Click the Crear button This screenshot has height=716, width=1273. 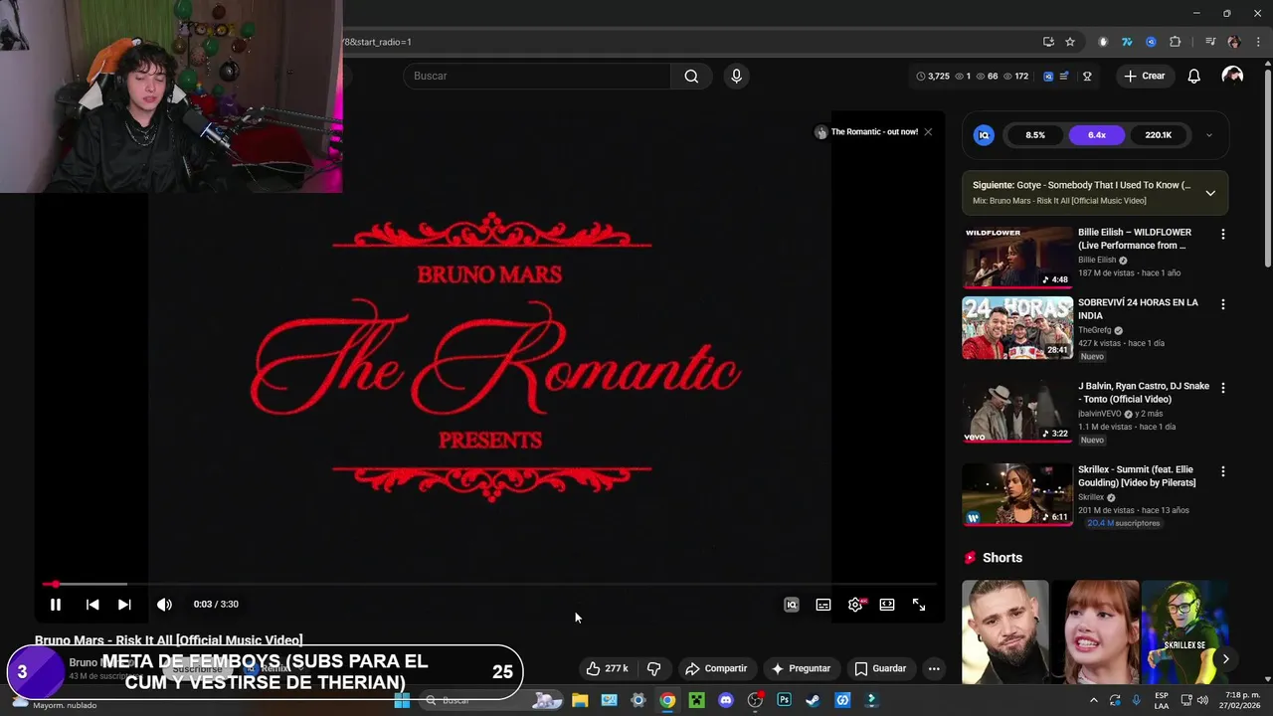pyautogui.click(x=1145, y=77)
